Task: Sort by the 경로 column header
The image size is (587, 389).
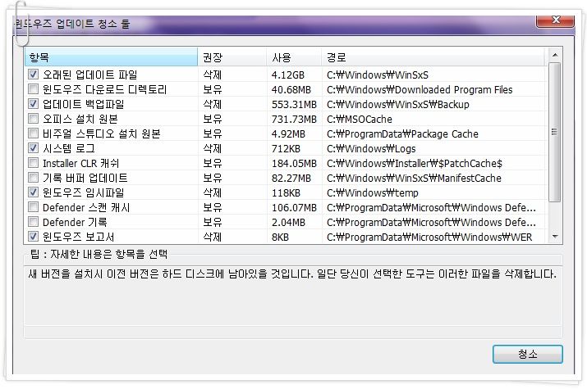Action: pos(433,57)
